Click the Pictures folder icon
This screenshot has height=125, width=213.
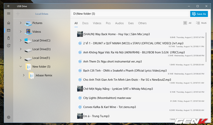[28, 23]
